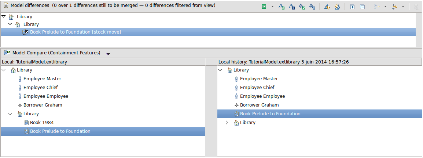Open the Filters dropdown arrow
Screen dimensions: 423x158
coord(403,7)
